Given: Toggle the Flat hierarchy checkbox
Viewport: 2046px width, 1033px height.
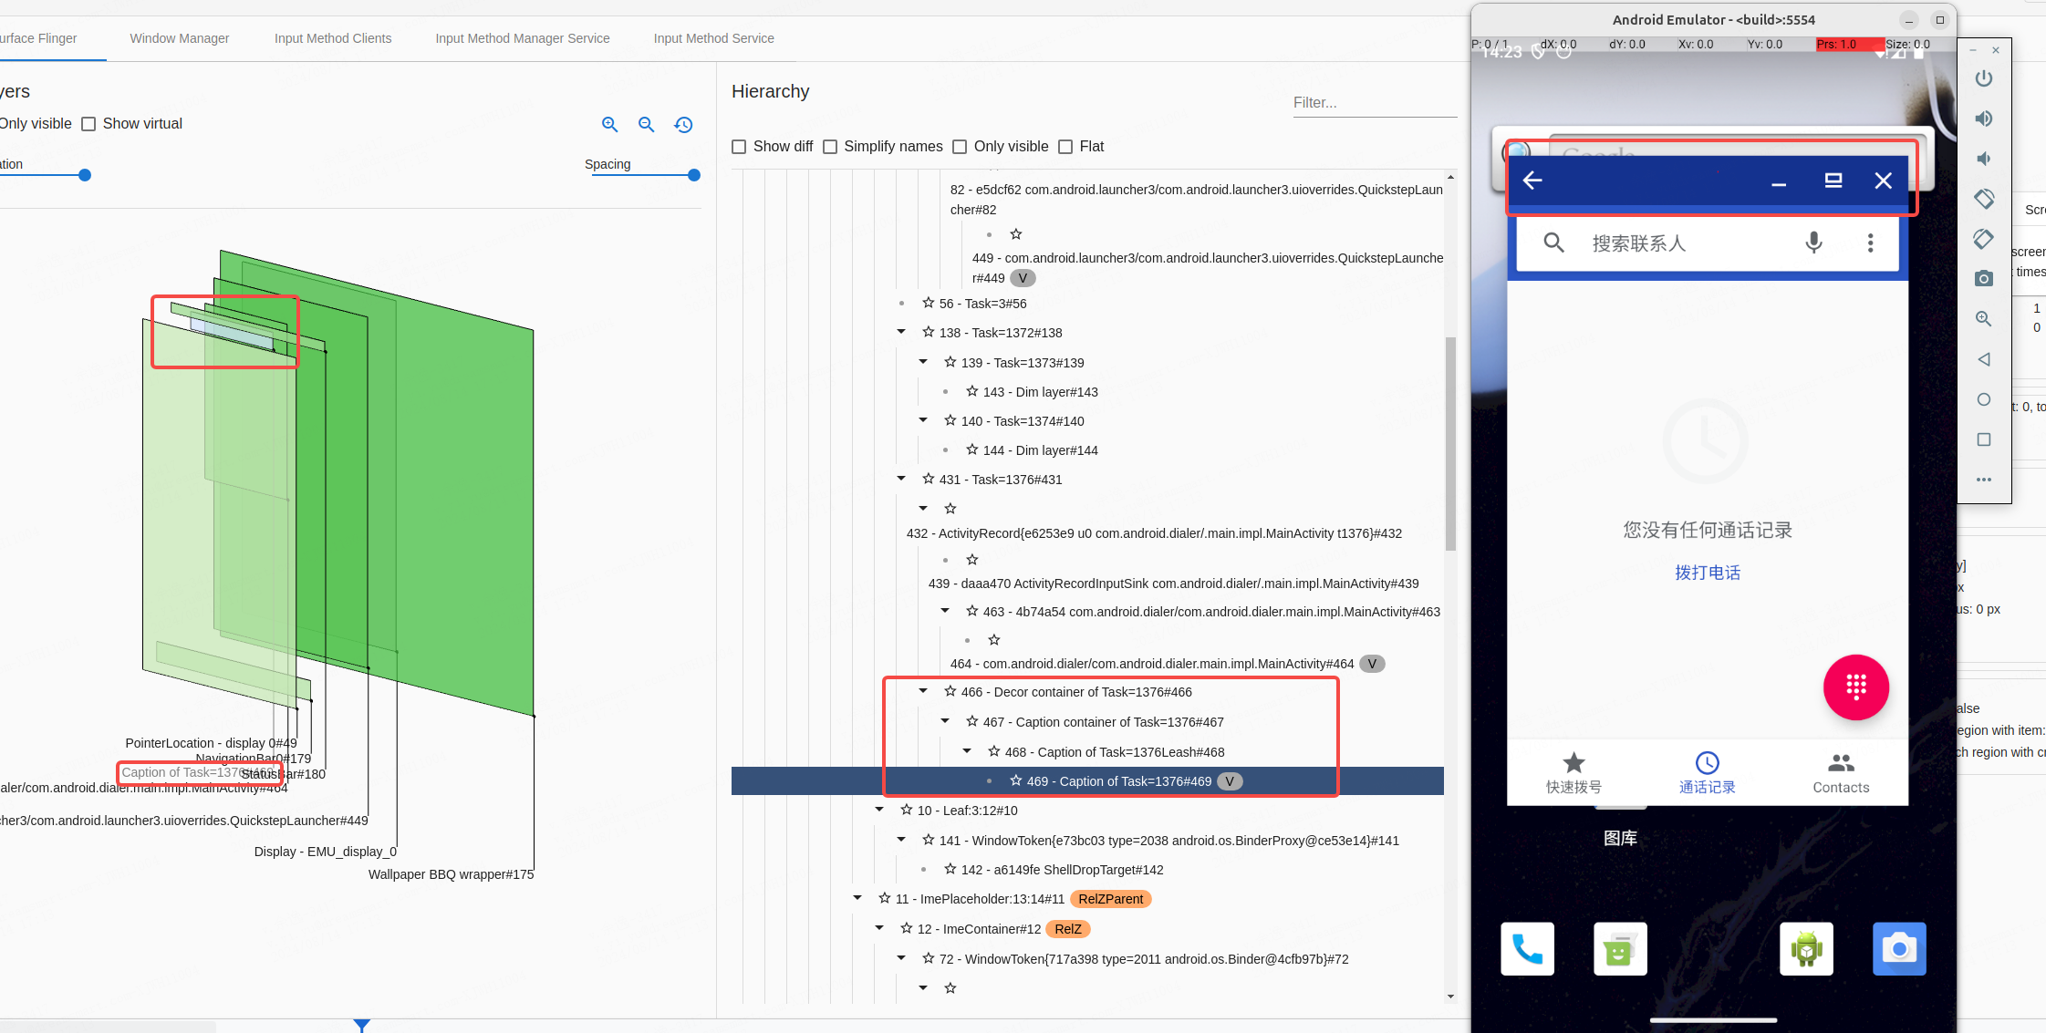Looking at the screenshot, I should (1065, 147).
